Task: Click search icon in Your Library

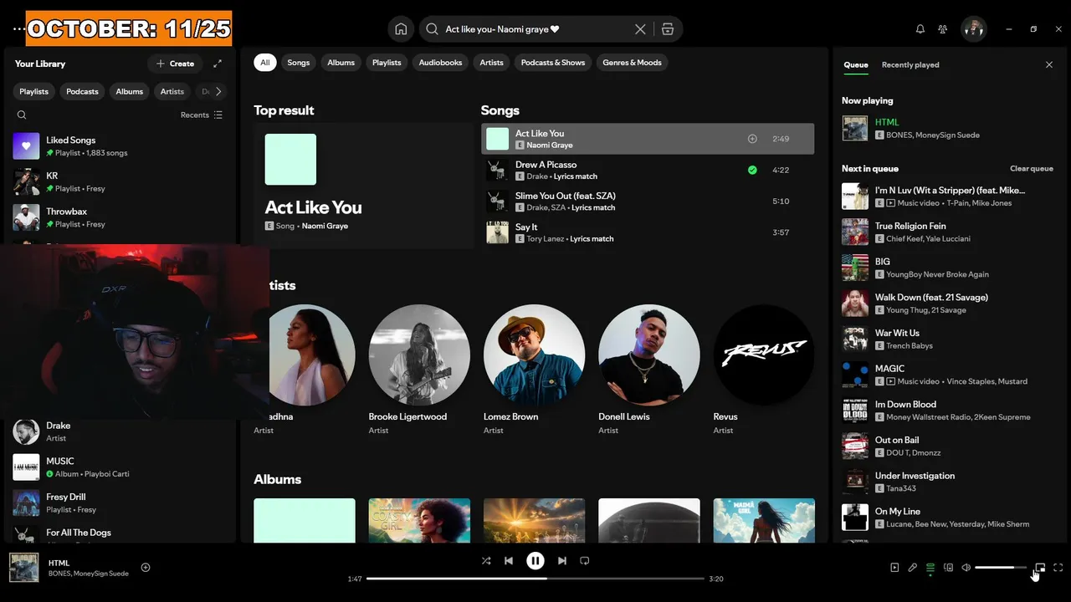Action: coord(22,115)
